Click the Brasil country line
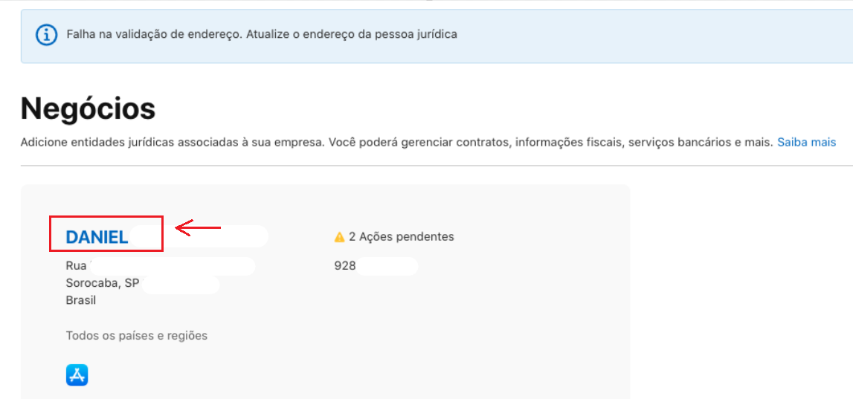The width and height of the screenshot is (853, 399). pos(81,300)
